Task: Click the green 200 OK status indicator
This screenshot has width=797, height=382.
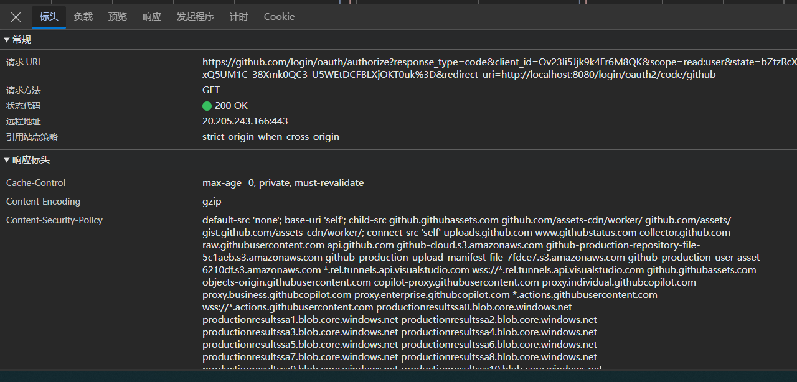Action: coord(207,106)
